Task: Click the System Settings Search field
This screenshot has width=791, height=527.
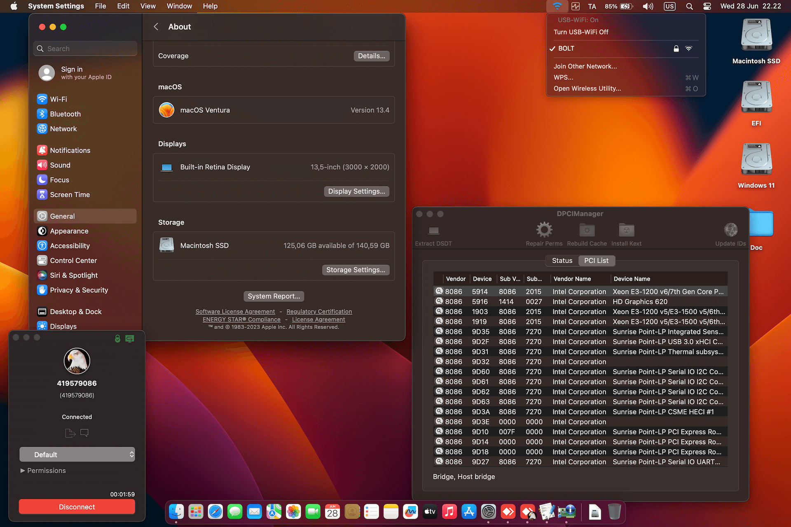Action: [x=85, y=49]
